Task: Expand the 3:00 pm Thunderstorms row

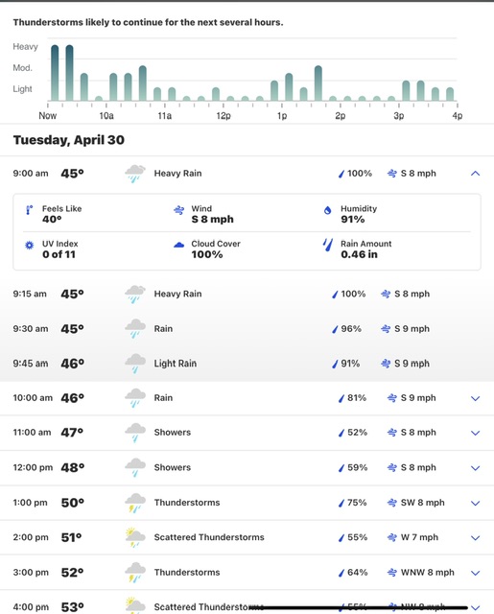Action: point(475,573)
